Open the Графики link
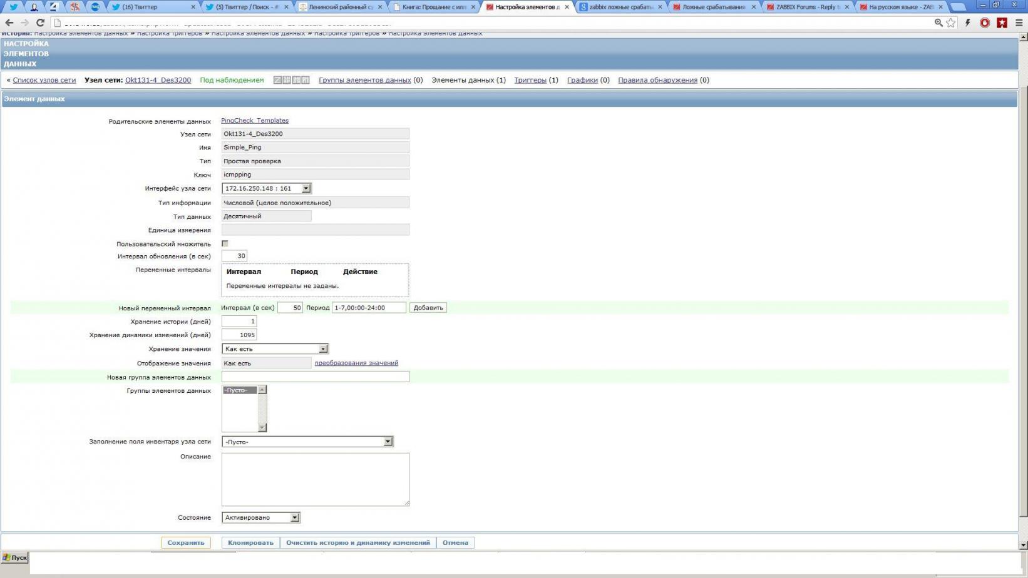1028x578 pixels. coord(582,80)
